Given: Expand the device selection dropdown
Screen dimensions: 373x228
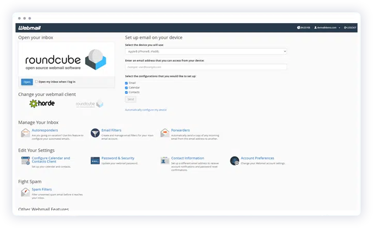Looking at the screenshot, I should tap(206, 52).
